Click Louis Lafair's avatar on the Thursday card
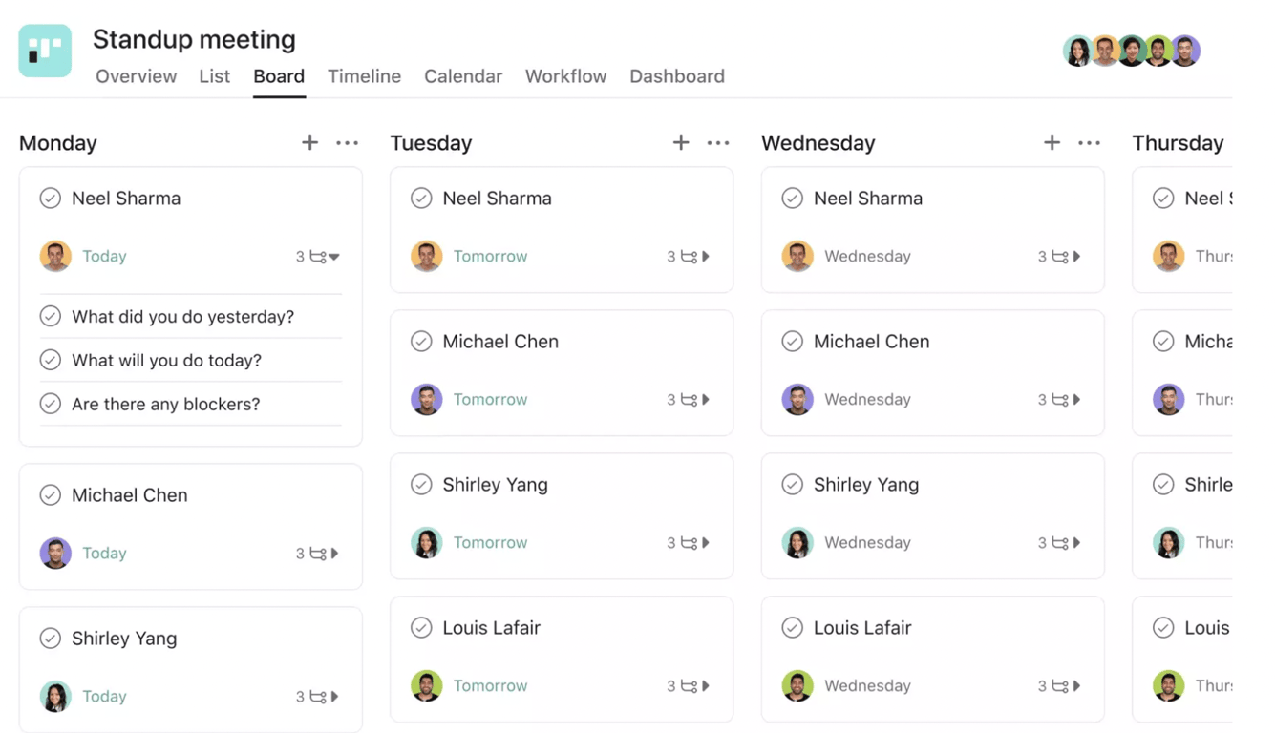This screenshot has width=1275, height=733. 1169,685
